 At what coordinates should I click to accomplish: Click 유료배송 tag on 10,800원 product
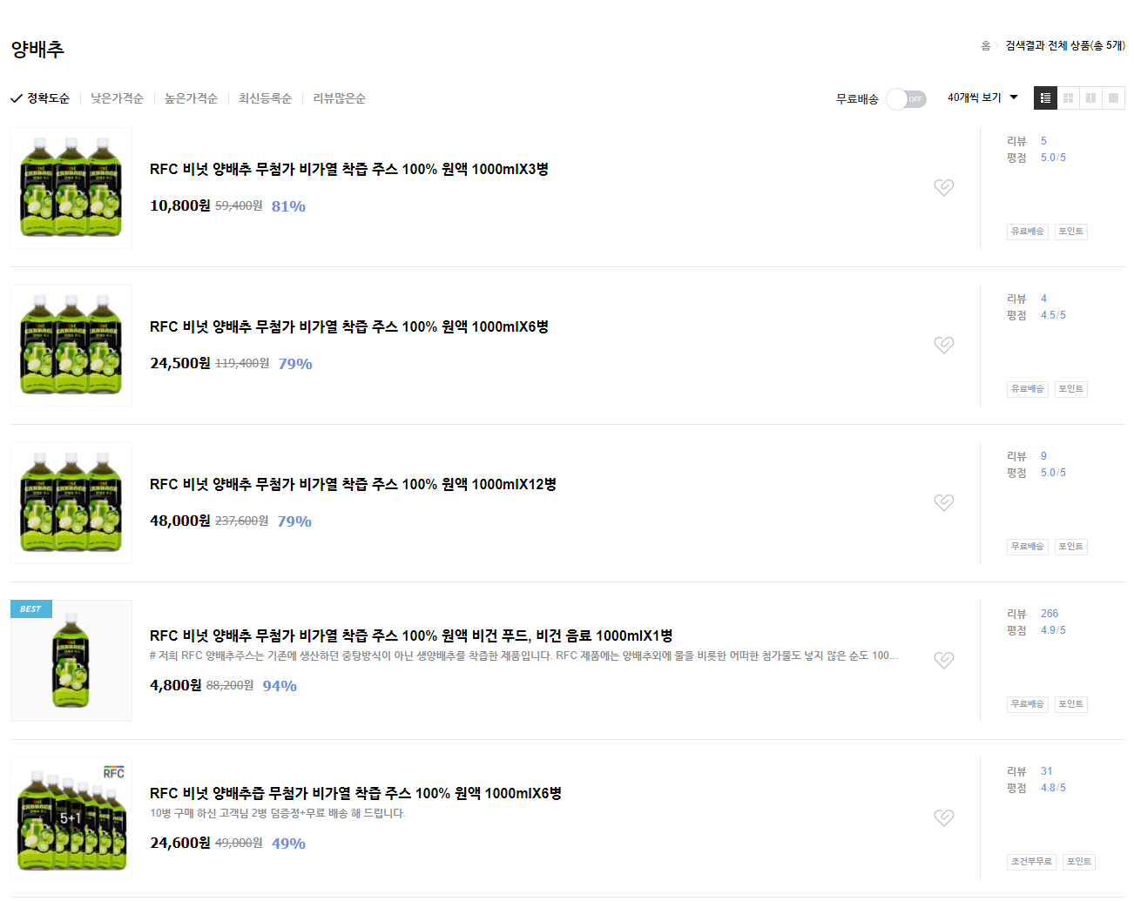pyautogui.click(x=1028, y=232)
